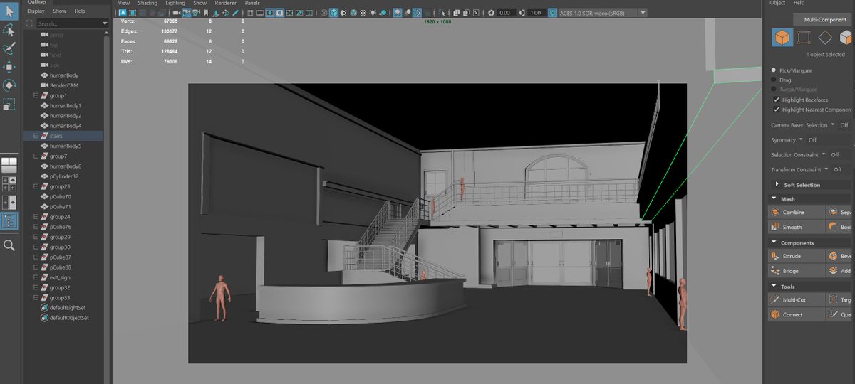Switch to edge selection diamond icon
Viewport: 855px width, 384px height.
[825, 37]
